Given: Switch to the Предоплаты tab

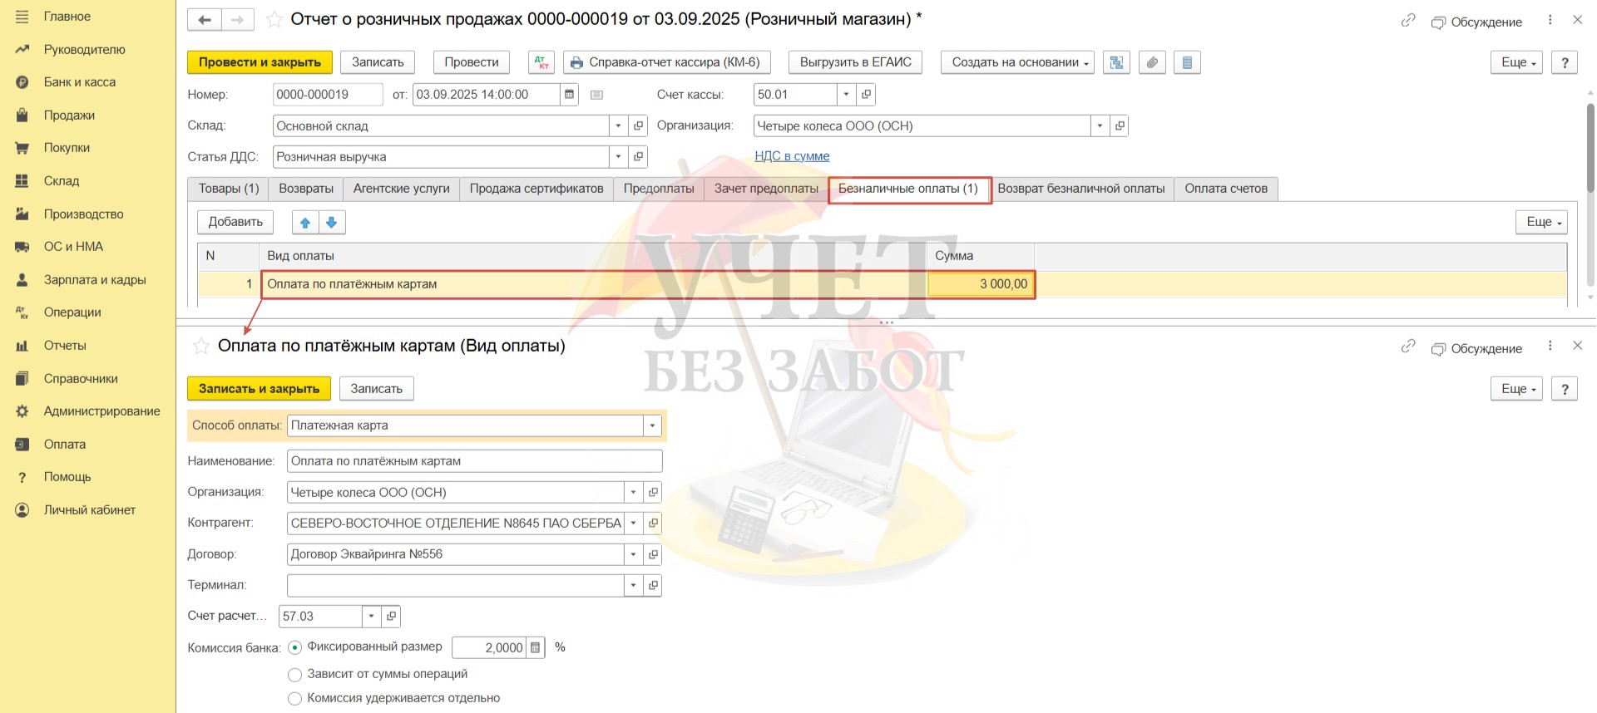Looking at the screenshot, I should click(659, 189).
